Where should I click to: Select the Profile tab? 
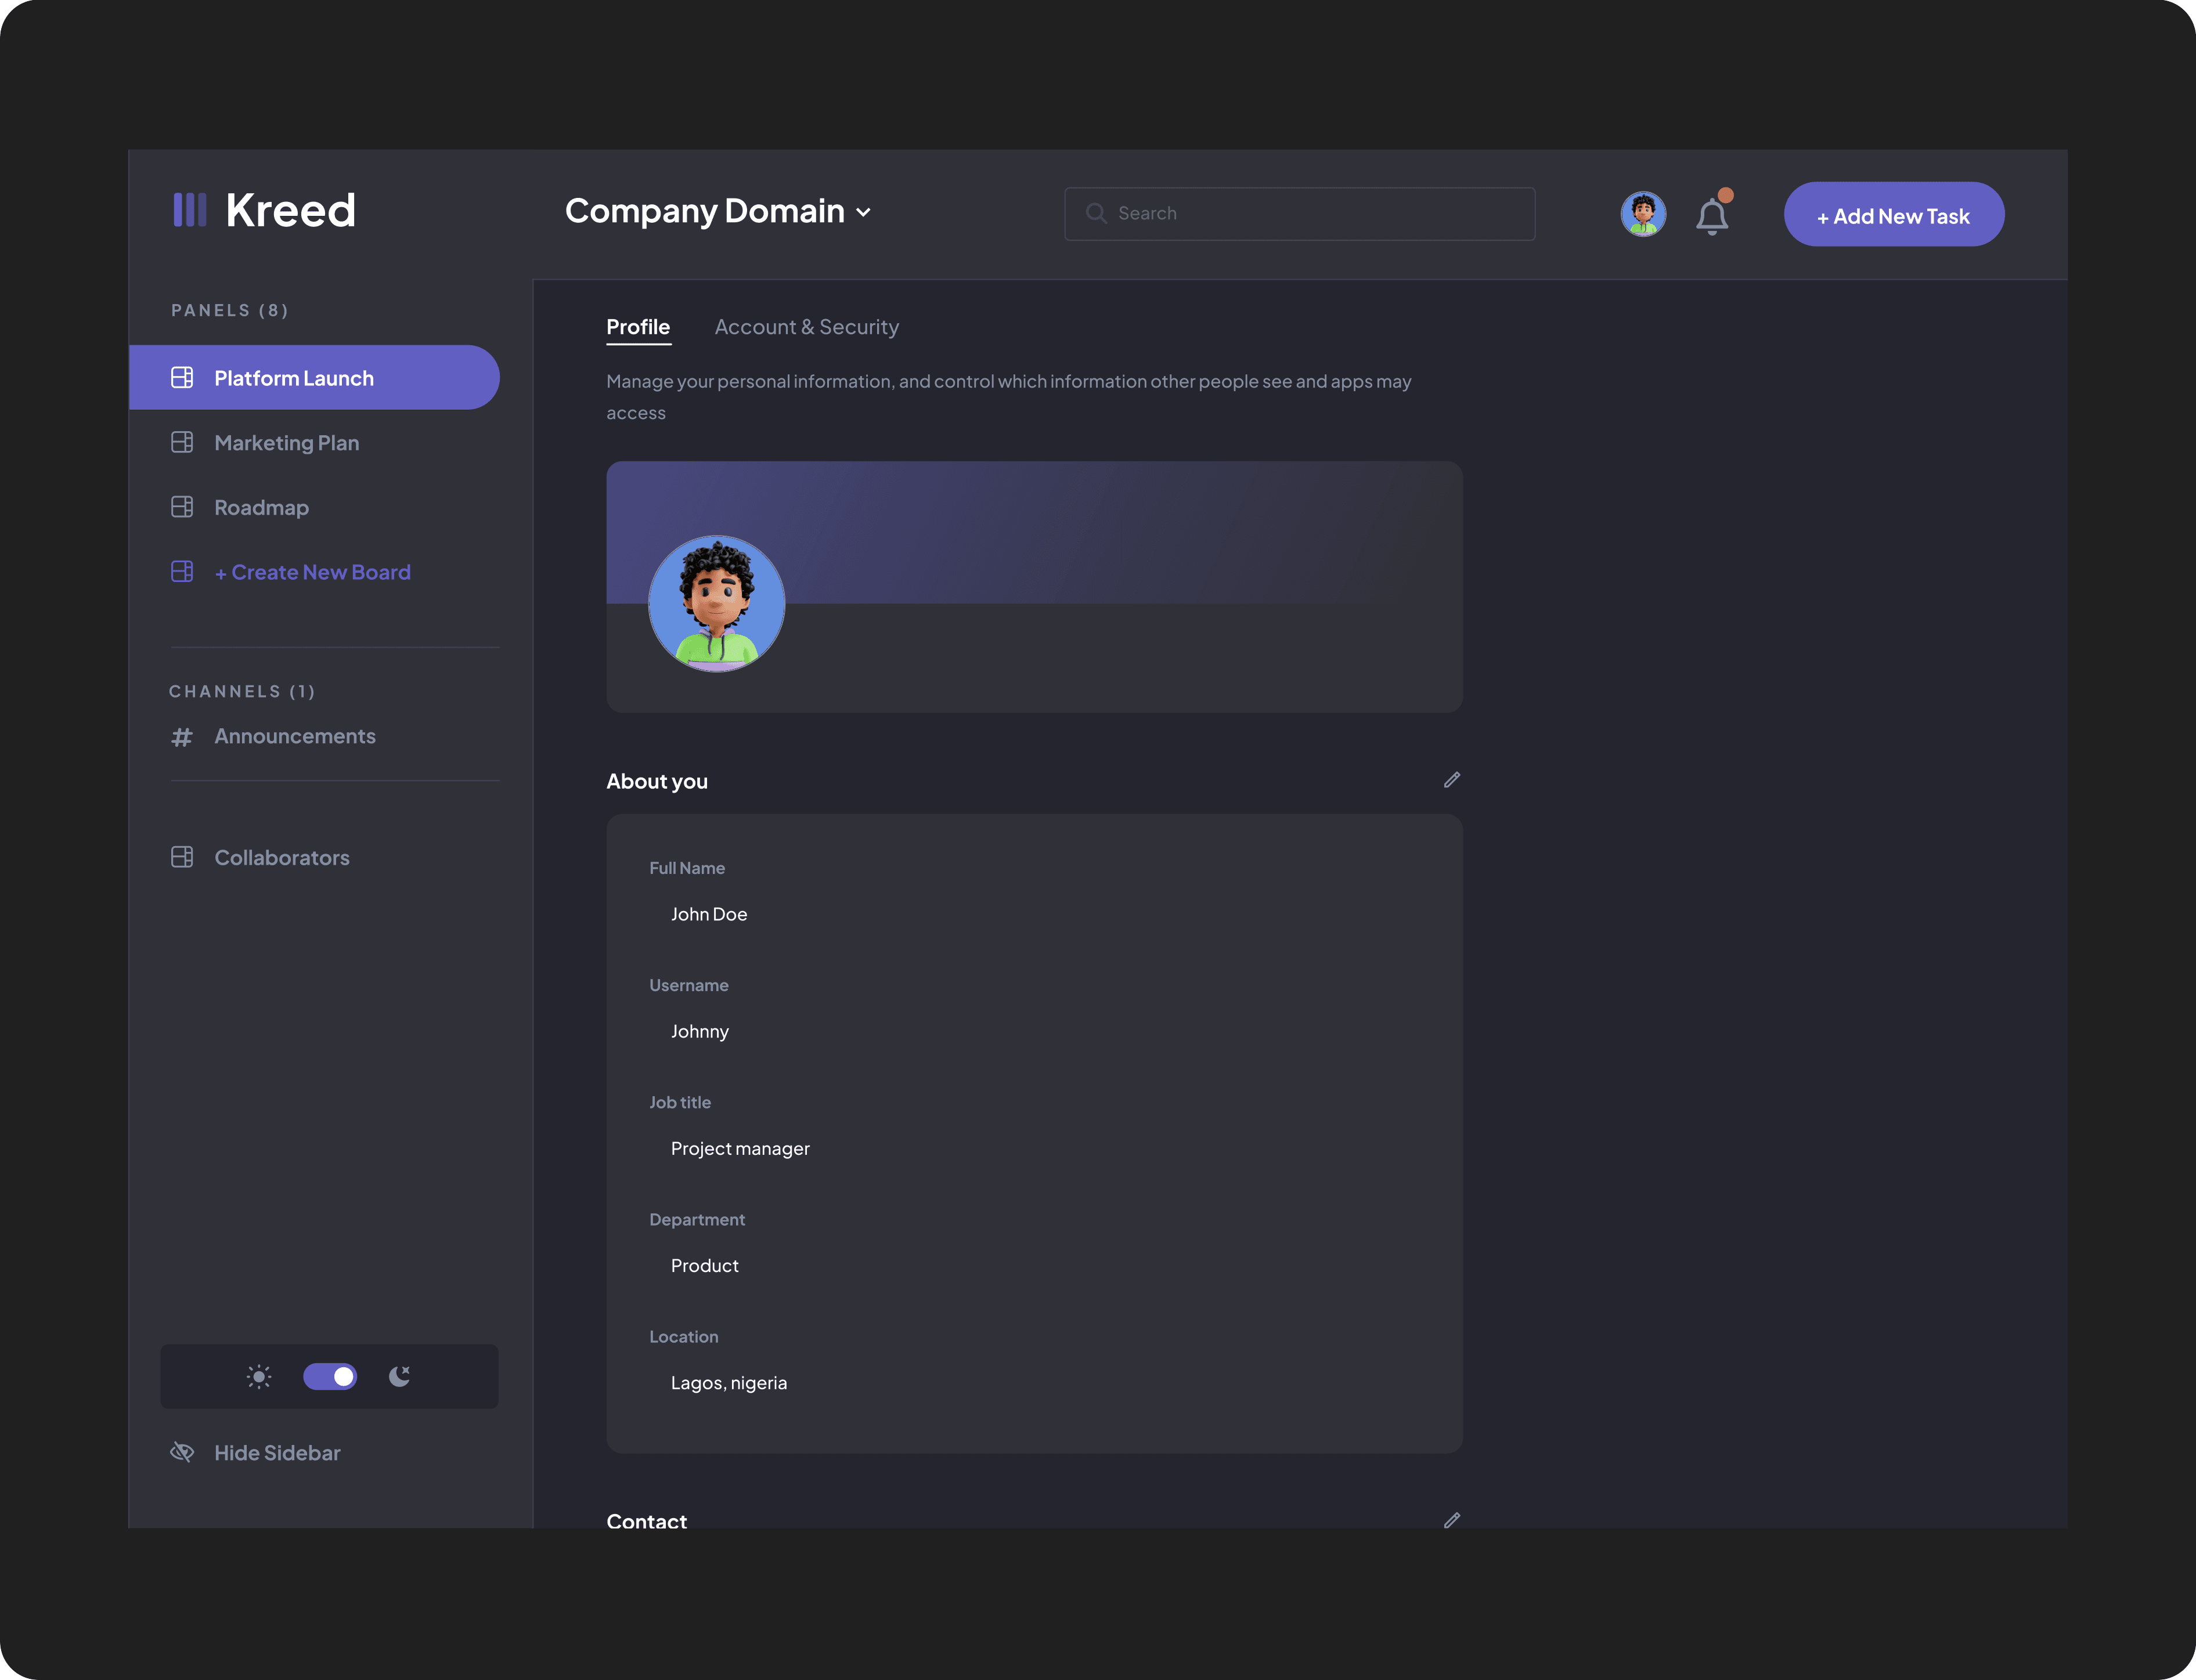(x=639, y=327)
